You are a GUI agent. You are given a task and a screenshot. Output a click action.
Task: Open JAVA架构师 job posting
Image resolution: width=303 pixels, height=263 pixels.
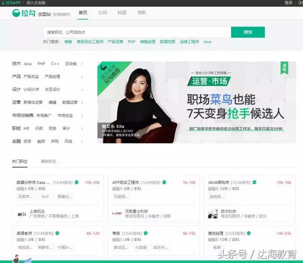[218, 182]
